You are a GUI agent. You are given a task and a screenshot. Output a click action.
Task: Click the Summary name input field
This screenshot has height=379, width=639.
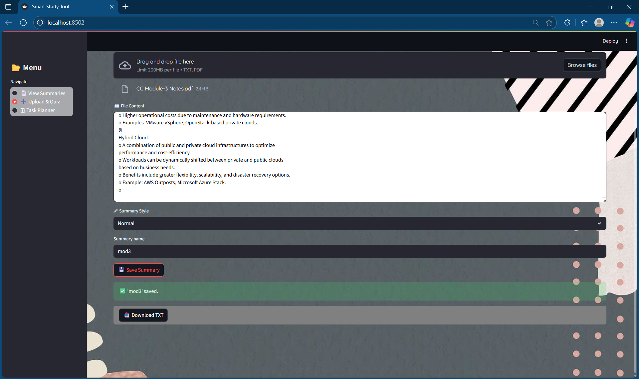(359, 251)
